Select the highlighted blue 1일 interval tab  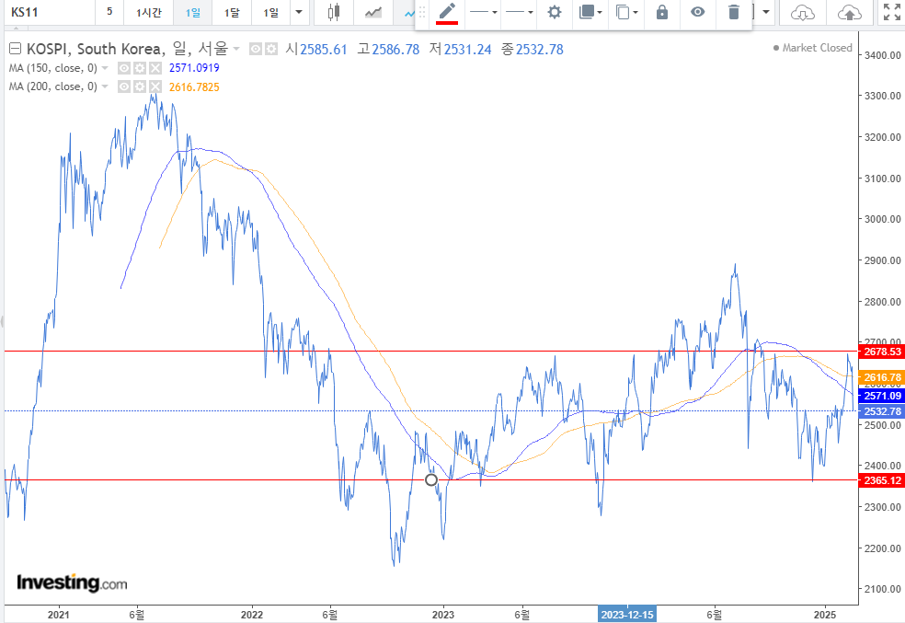click(x=193, y=12)
